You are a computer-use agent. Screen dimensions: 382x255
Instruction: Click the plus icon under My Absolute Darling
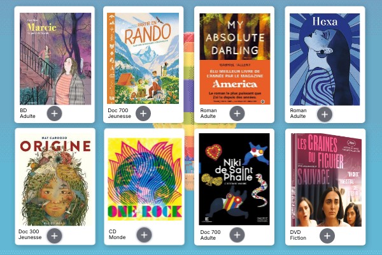pos(237,113)
